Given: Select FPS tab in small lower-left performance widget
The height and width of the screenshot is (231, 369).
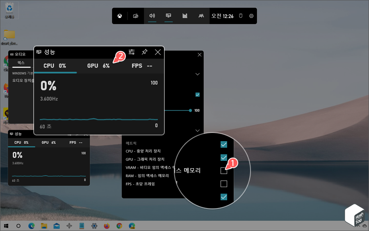Looking at the screenshot, I should click(76, 142).
